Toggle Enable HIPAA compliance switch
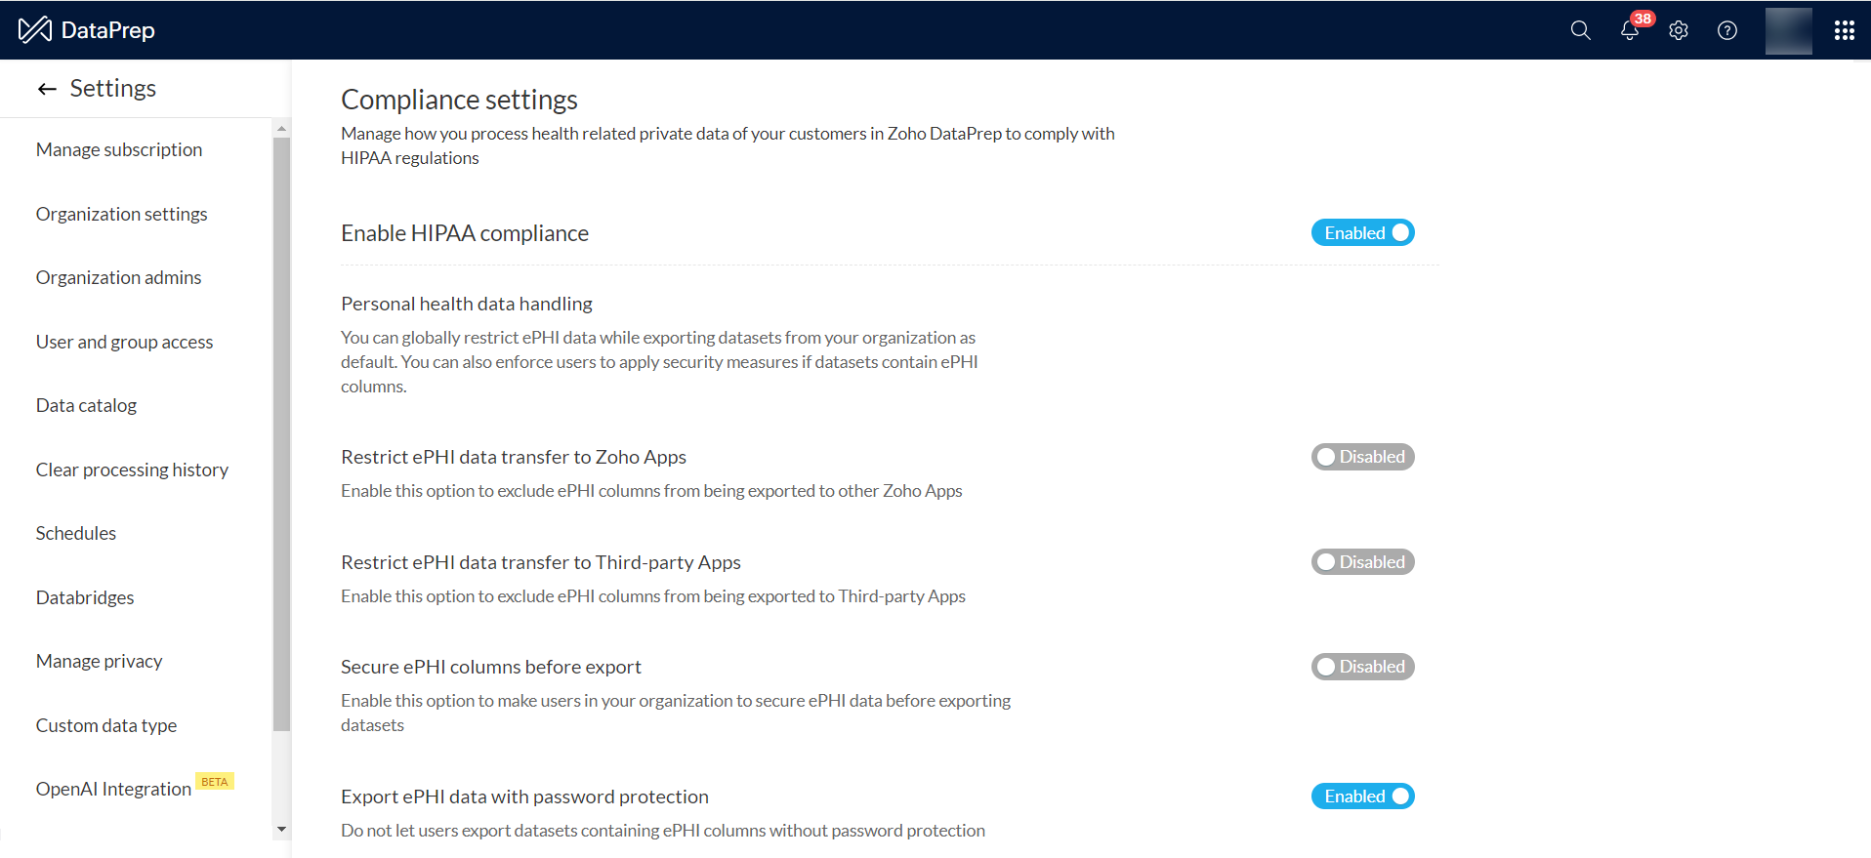Screen dimensions: 1871x858 [1362, 233]
